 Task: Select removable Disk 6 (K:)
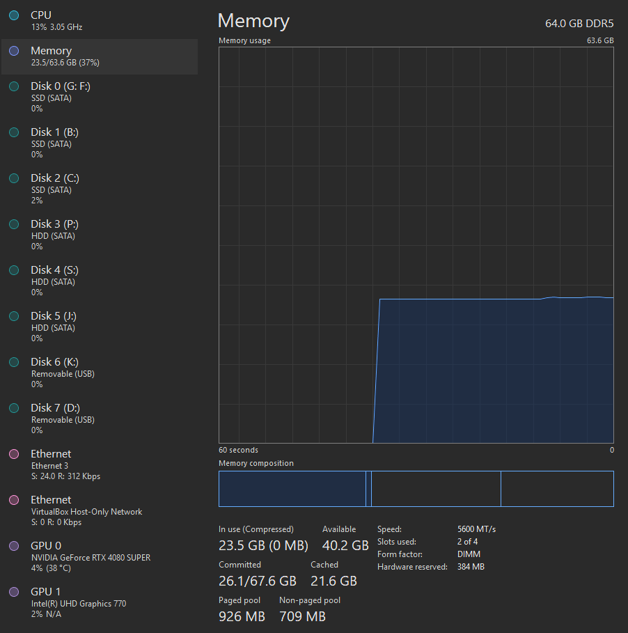(x=100, y=373)
